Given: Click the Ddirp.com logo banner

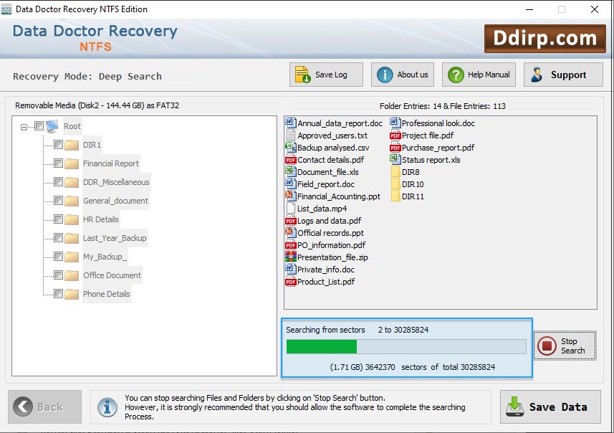Looking at the screenshot, I should tap(545, 39).
